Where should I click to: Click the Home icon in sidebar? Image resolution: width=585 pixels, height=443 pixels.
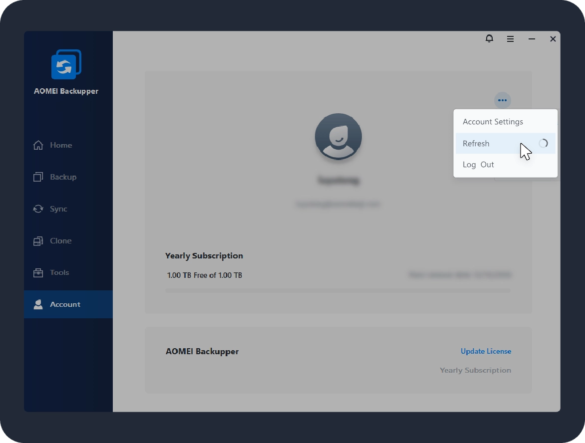pos(38,145)
